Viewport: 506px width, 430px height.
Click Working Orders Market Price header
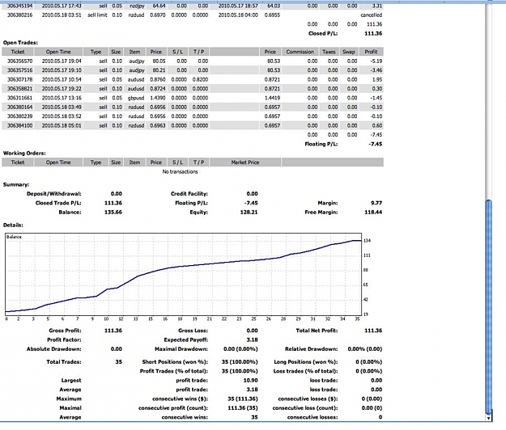click(245, 162)
